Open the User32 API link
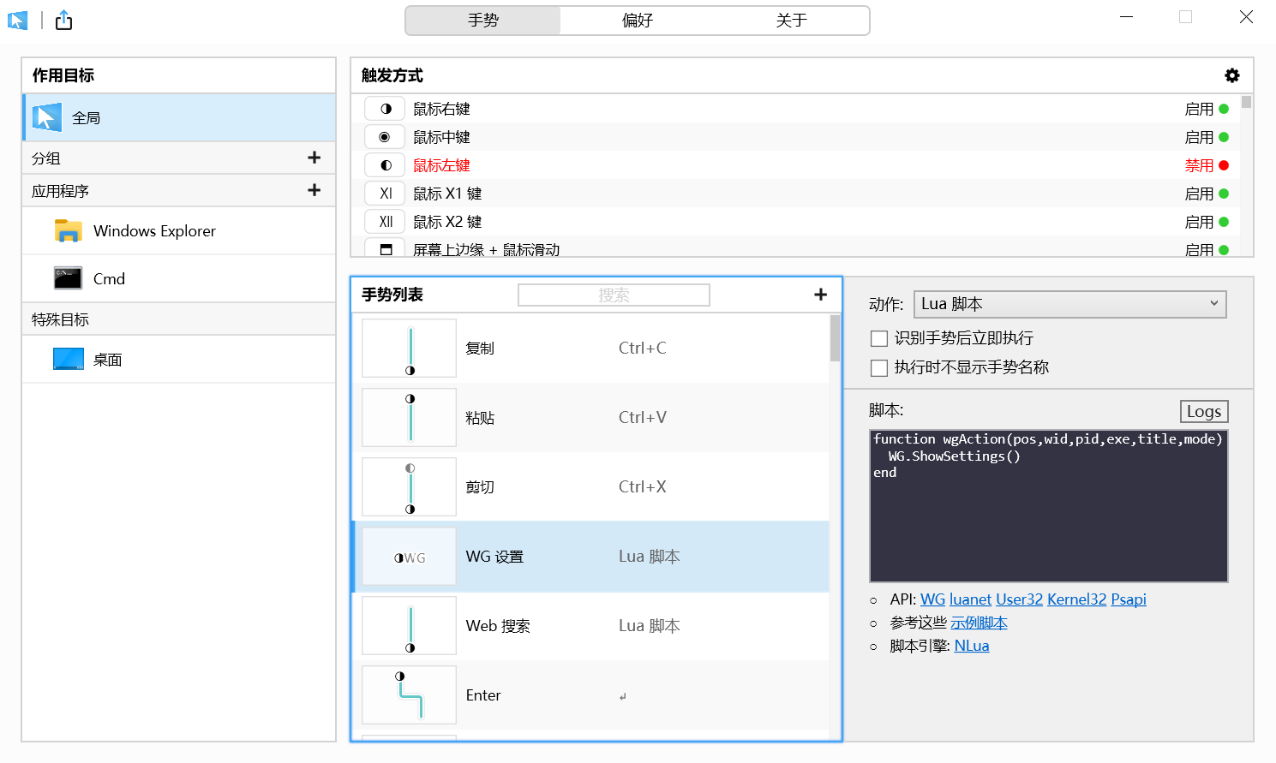This screenshot has height=763, width=1276. coord(1019,599)
